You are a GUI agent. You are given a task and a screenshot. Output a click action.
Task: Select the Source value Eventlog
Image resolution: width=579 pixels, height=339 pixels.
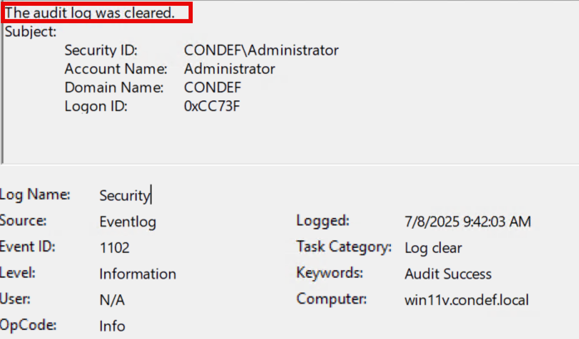pos(128,222)
